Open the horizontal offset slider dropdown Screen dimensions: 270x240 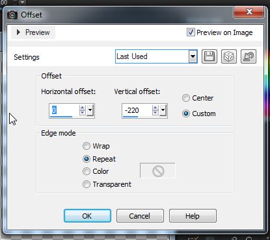[x=90, y=110]
